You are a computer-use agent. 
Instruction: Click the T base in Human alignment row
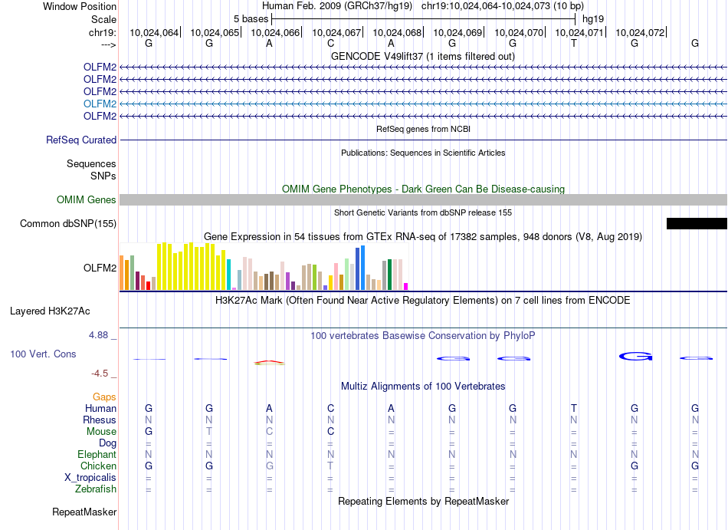click(x=574, y=408)
